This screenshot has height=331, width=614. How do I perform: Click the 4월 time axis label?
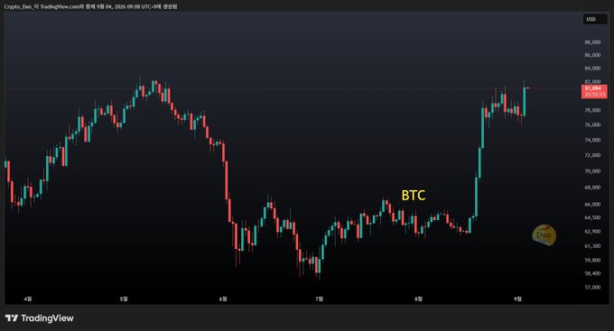[x=27, y=299]
